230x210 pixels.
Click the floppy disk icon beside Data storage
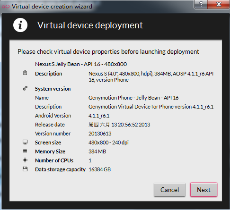pos(25,169)
